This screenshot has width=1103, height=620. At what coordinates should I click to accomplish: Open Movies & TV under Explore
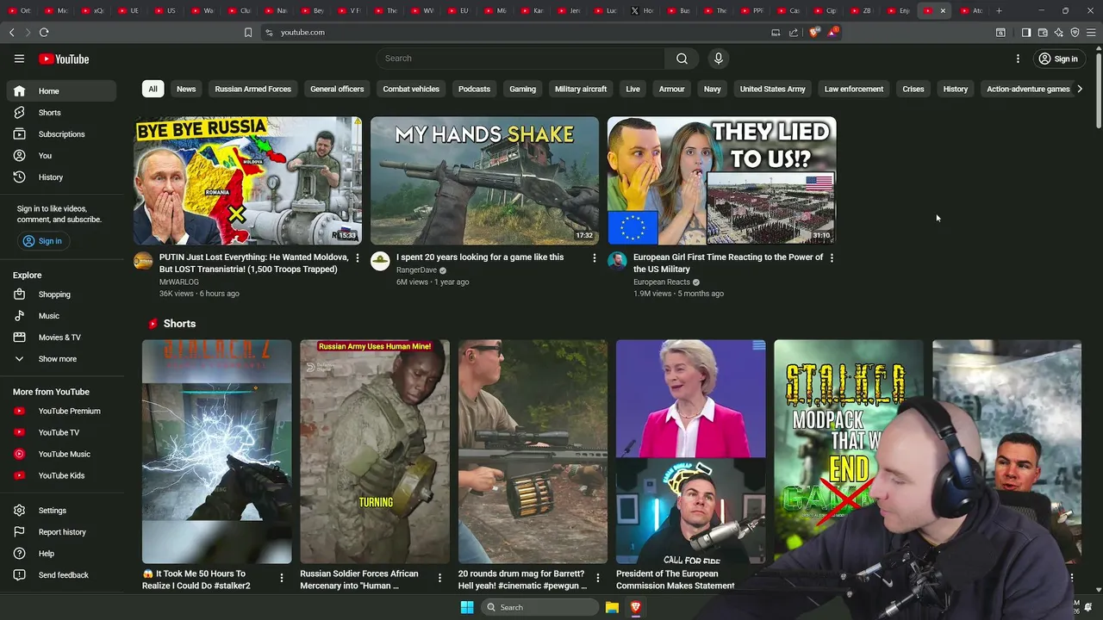click(x=61, y=338)
